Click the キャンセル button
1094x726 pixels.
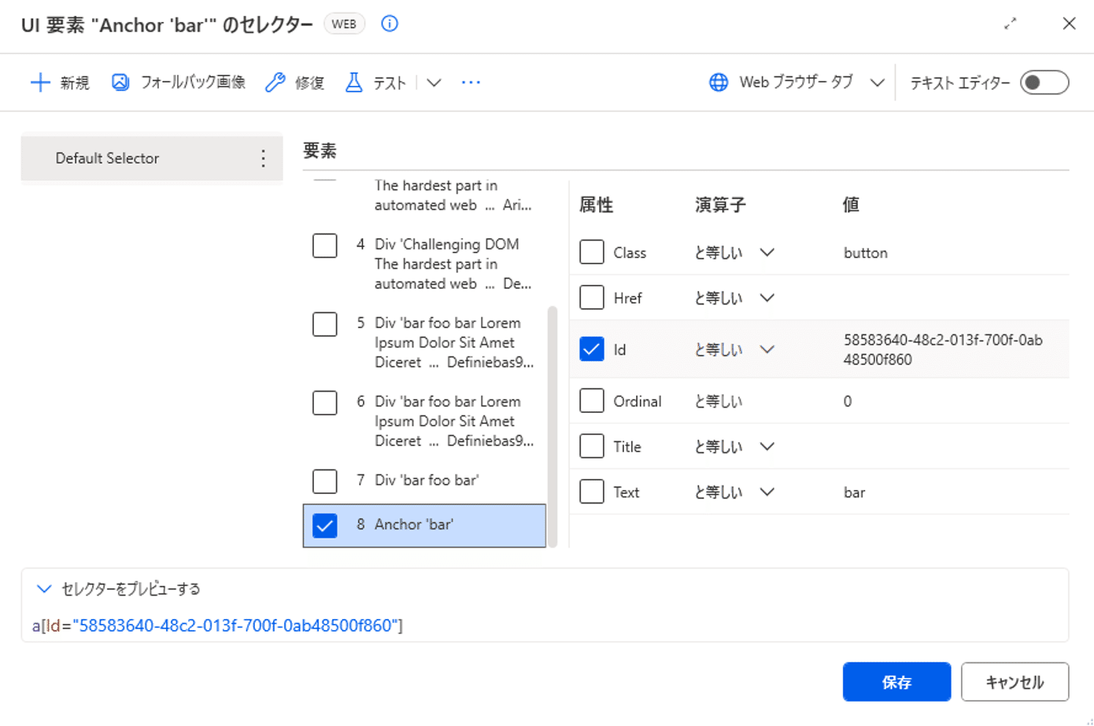coord(1015,682)
